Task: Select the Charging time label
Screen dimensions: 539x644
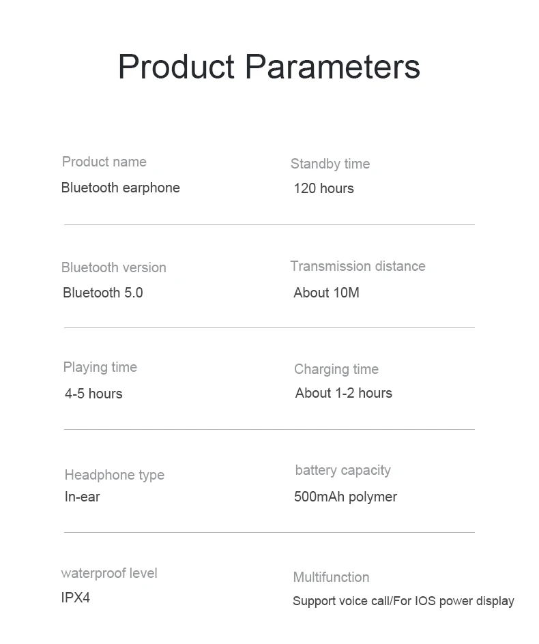Action: (x=336, y=369)
